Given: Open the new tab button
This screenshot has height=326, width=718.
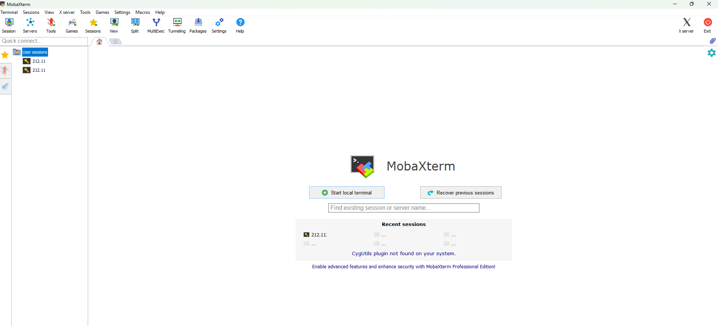Looking at the screenshot, I should coord(116,42).
